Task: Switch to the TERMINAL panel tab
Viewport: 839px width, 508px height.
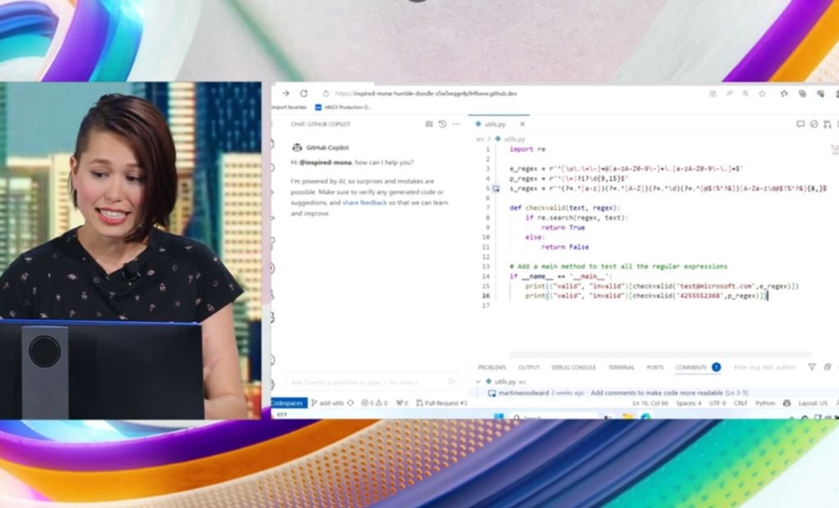Action: point(621,367)
